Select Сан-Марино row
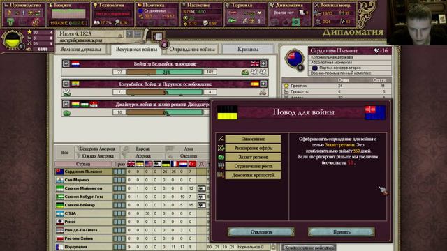The image size is (447, 251). click(x=132, y=180)
